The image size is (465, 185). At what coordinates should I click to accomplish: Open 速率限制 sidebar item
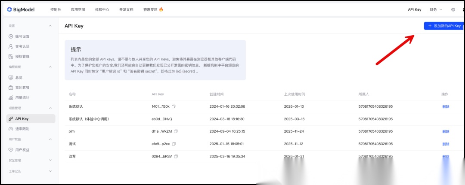tap(22, 129)
